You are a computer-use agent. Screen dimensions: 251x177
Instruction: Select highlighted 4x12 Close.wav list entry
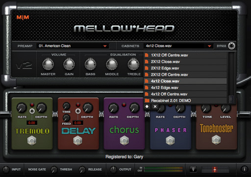pos(185,81)
